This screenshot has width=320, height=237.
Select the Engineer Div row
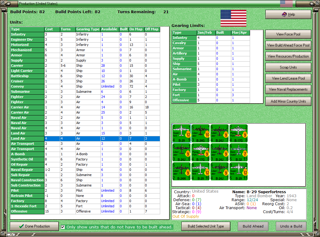click(x=85, y=39)
